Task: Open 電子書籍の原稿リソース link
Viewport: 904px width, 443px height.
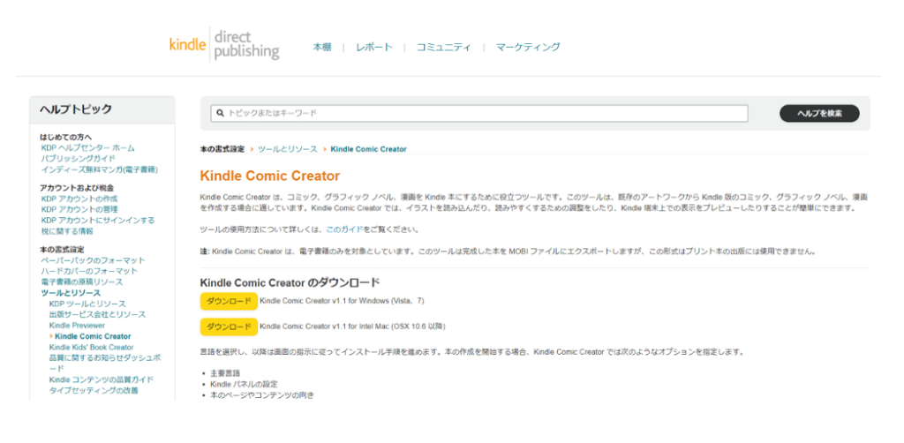Action: pos(82,282)
